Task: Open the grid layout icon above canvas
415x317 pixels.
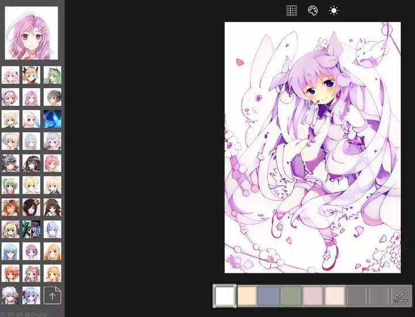Action: (292, 11)
